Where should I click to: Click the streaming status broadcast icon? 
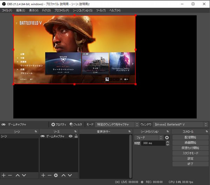click(x=117, y=182)
